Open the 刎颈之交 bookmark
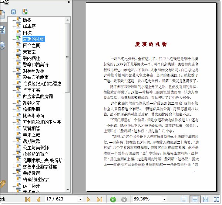Screen dimensions: 222x205 point(31,103)
